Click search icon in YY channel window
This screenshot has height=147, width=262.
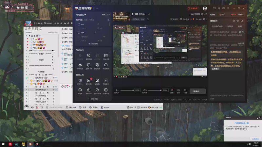click(40, 29)
